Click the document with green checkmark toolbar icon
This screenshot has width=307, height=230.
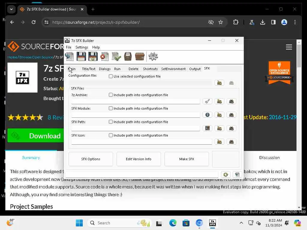pos(116,57)
